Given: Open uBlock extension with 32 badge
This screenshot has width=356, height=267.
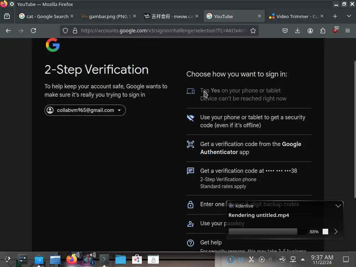Looking at the screenshot, I should 335,30.
